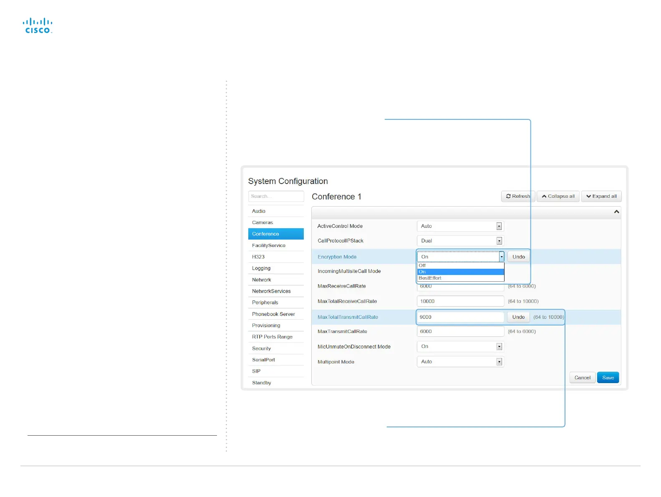Open the CallProtocolIPStack dropdown
661x497 pixels.
point(460,241)
